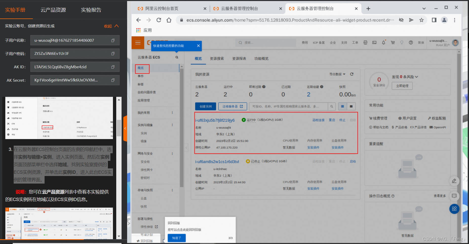469x244 pixels.
Task: Open Chrome three-dot menu
Action: coord(455,20)
